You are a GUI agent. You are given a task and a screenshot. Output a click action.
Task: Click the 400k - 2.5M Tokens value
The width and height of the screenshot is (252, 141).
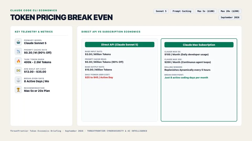click(x=38, y=62)
